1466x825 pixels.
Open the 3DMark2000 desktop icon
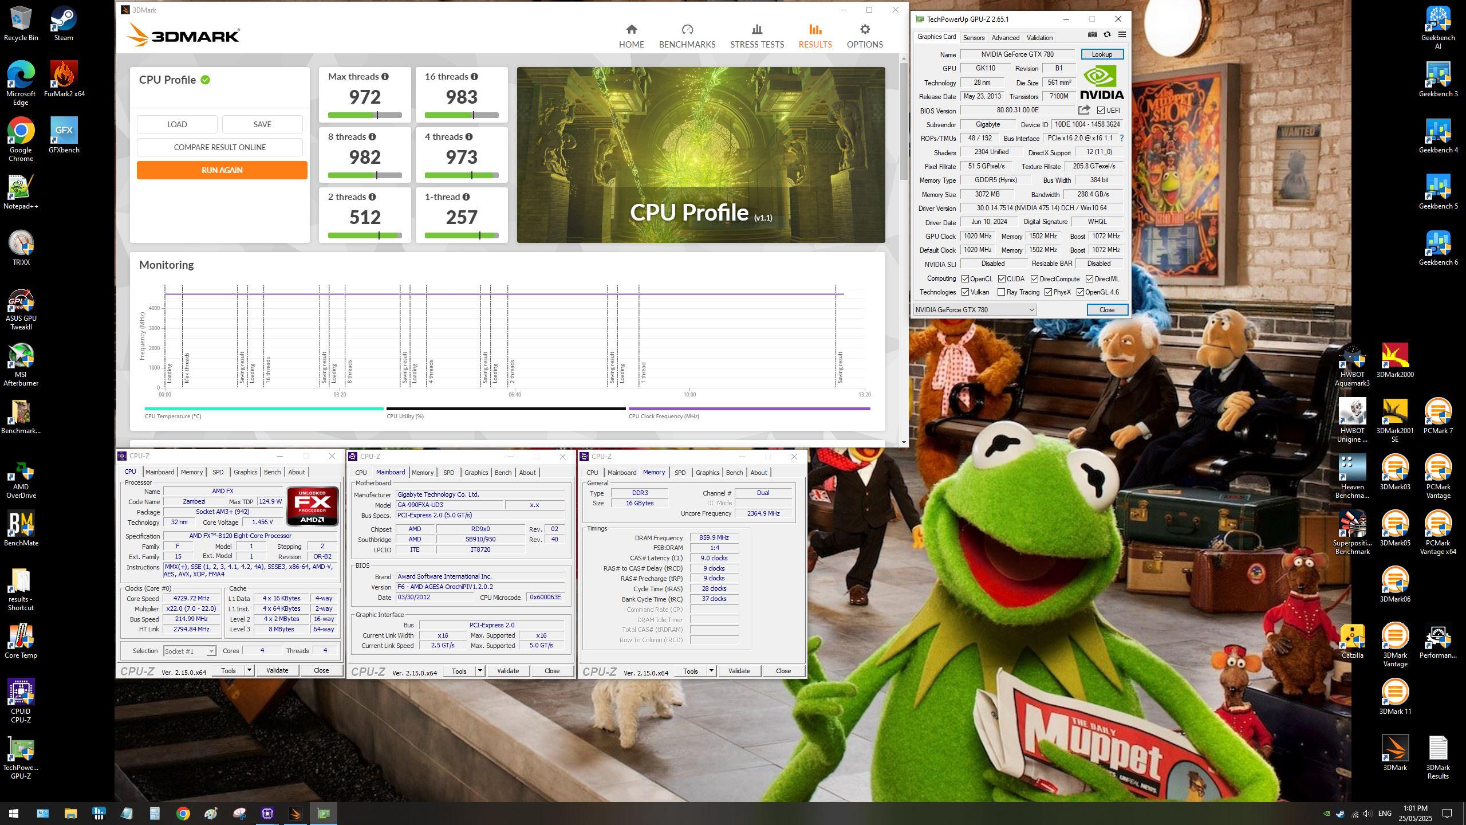click(x=1395, y=361)
